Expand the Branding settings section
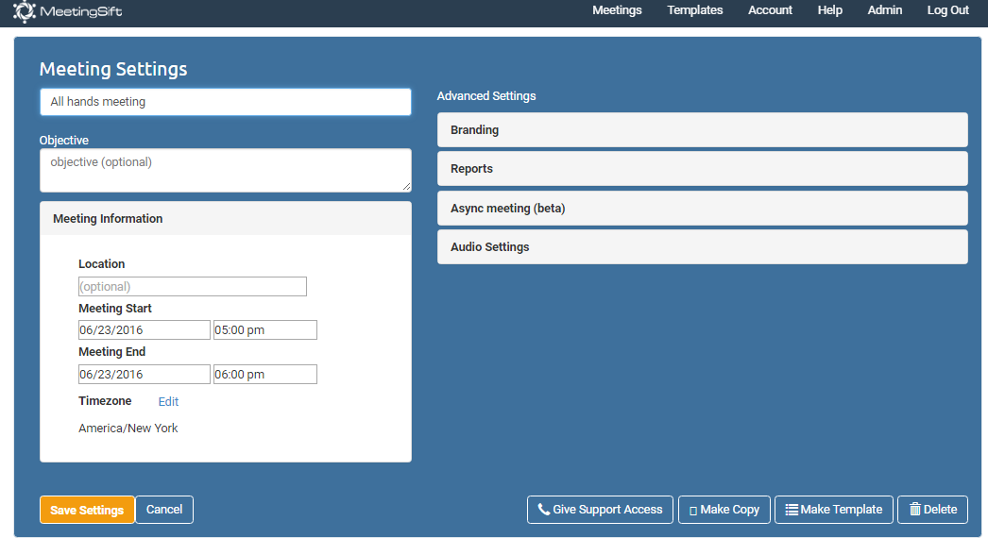The image size is (988, 538). tap(702, 130)
